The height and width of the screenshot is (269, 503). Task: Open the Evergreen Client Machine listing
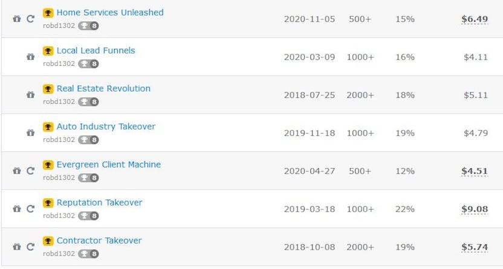(x=108, y=165)
